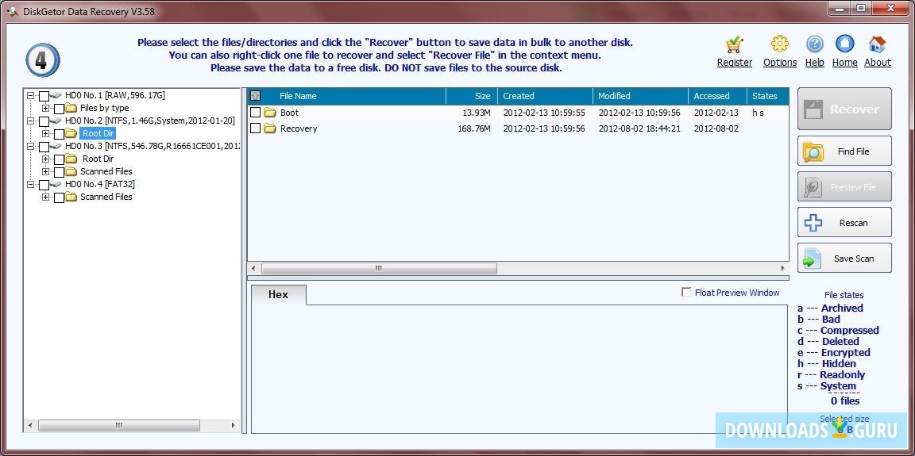
Task: Sort by Accessed column header
Action: (x=718, y=96)
